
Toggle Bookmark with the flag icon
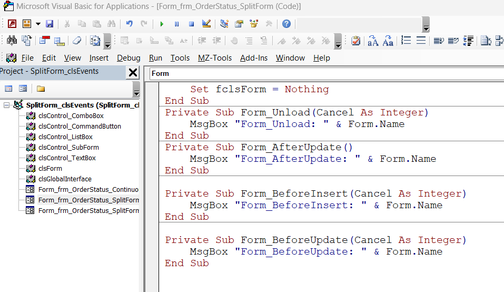[282, 41]
